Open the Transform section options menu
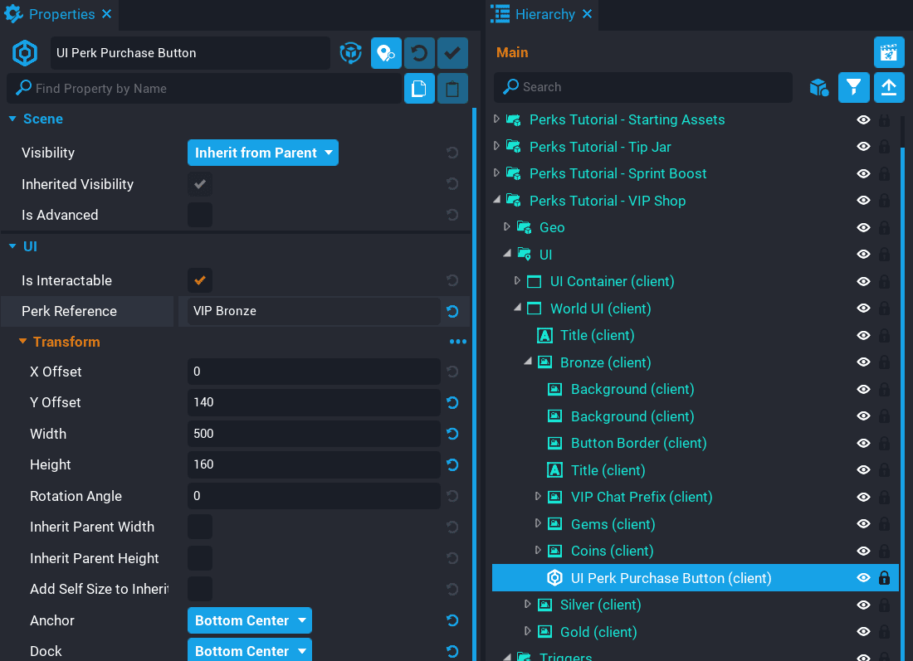The height and width of the screenshot is (661, 913). [x=457, y=342]
